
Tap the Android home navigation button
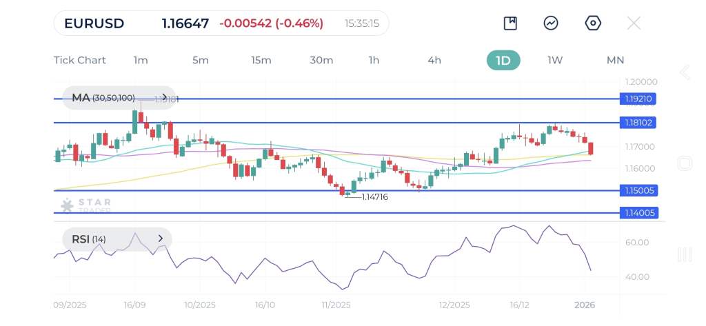685,163
